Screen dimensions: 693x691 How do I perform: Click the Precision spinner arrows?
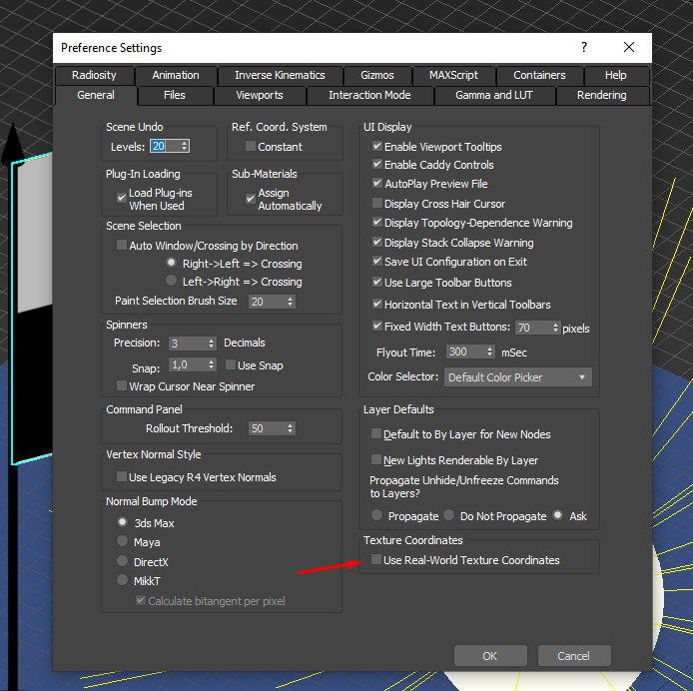[212, 344]
